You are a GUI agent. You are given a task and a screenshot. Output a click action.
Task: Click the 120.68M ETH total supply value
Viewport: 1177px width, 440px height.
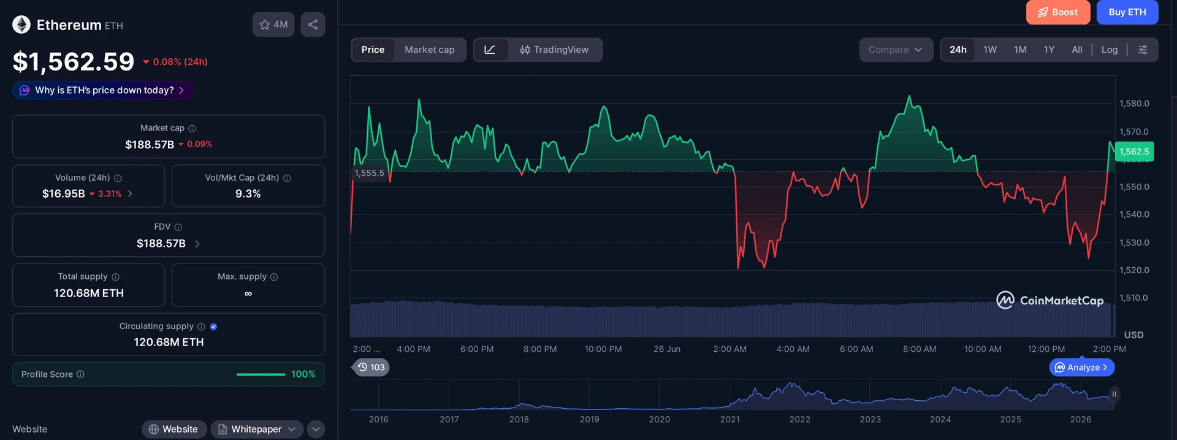(88, 293)
